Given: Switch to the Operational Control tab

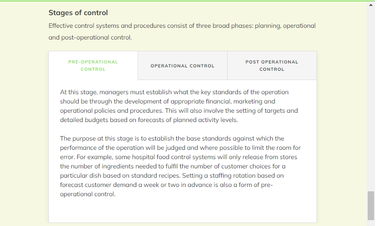Looking at the screenshot, I should click(x=182, y=66).
